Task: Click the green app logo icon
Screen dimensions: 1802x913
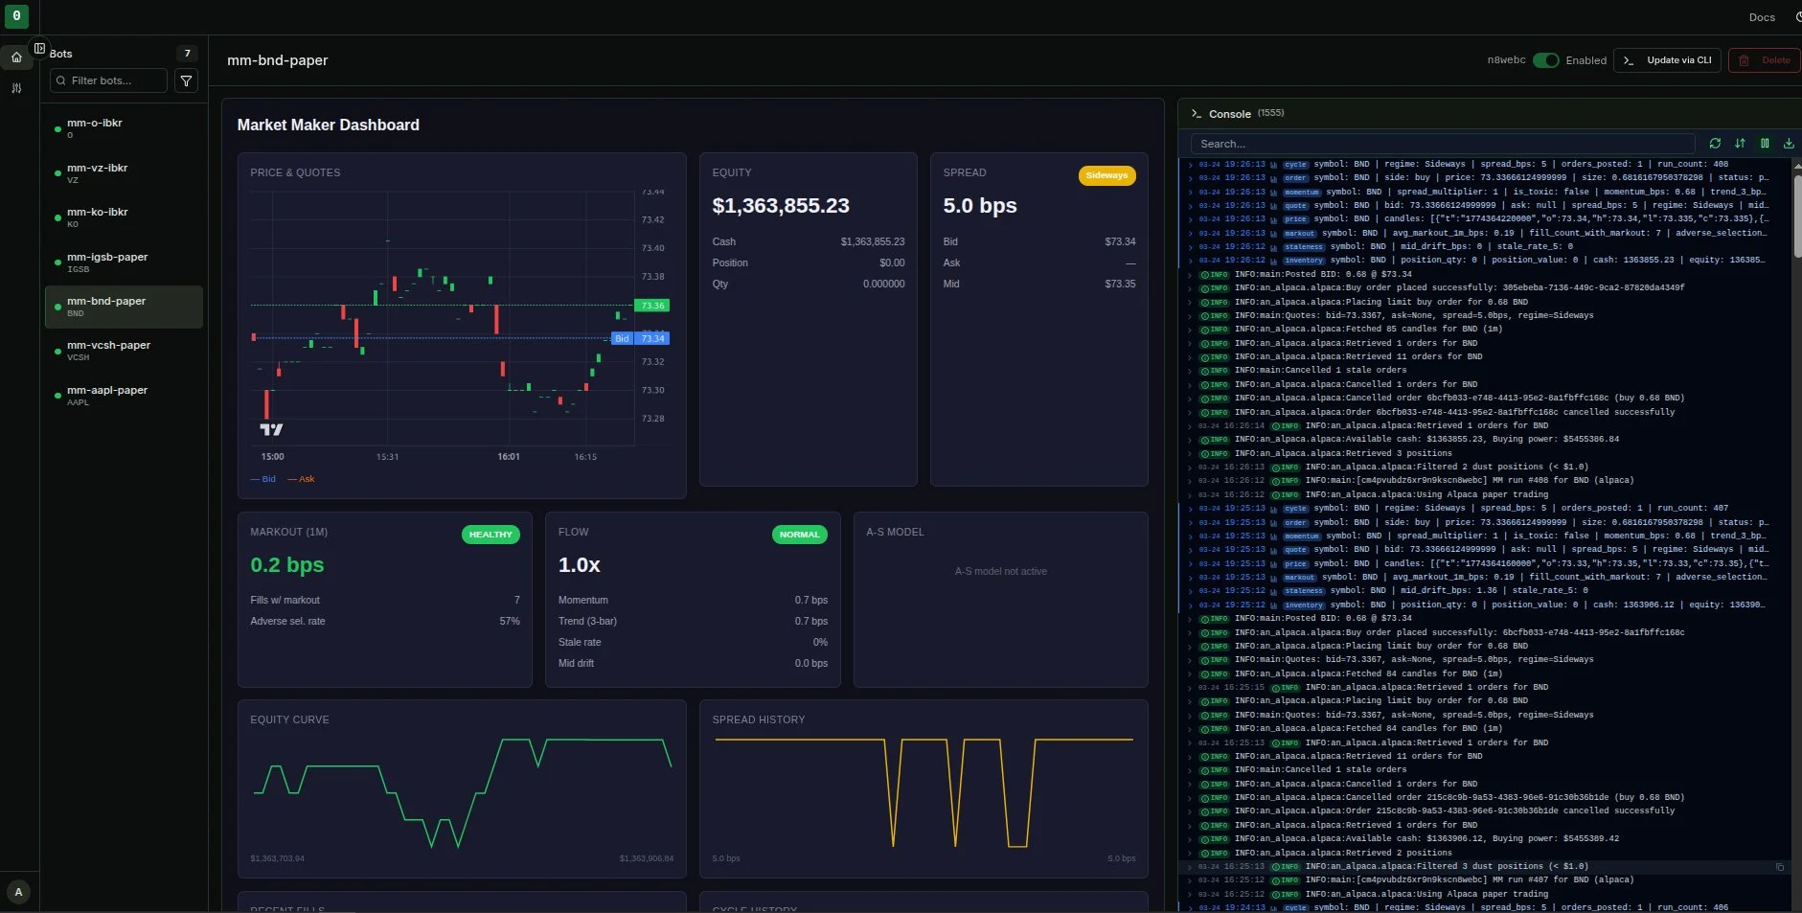Action: (16, 15)
